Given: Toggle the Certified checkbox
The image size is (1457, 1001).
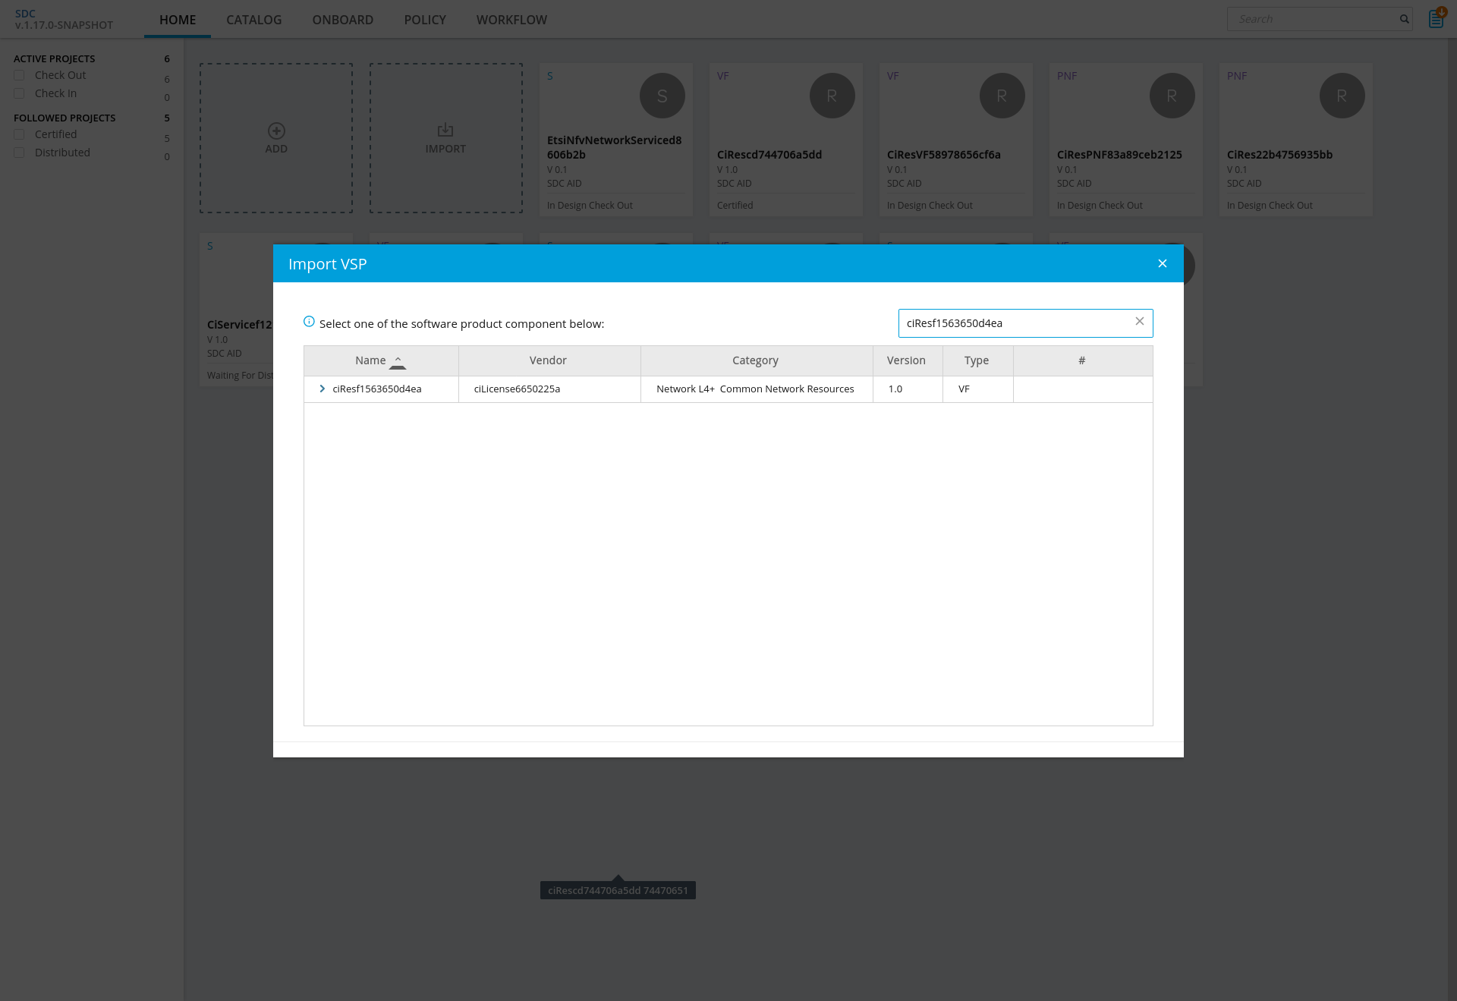Looking at the screenshot, I should pyautogui.click(x=19, y=134).
